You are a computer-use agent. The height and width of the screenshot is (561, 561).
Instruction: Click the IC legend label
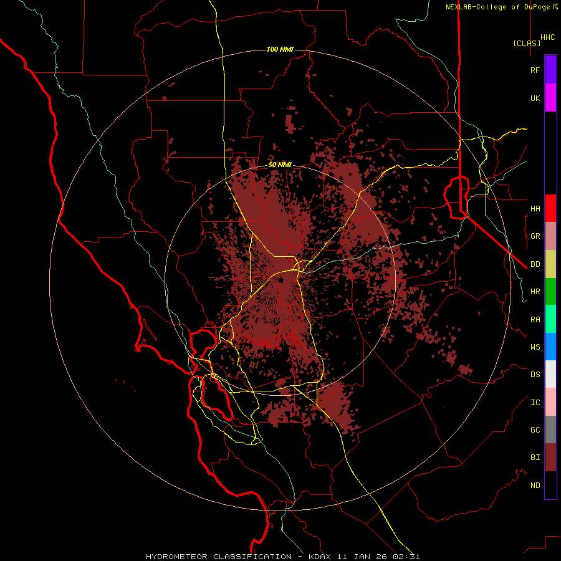(x=535, y=403)
